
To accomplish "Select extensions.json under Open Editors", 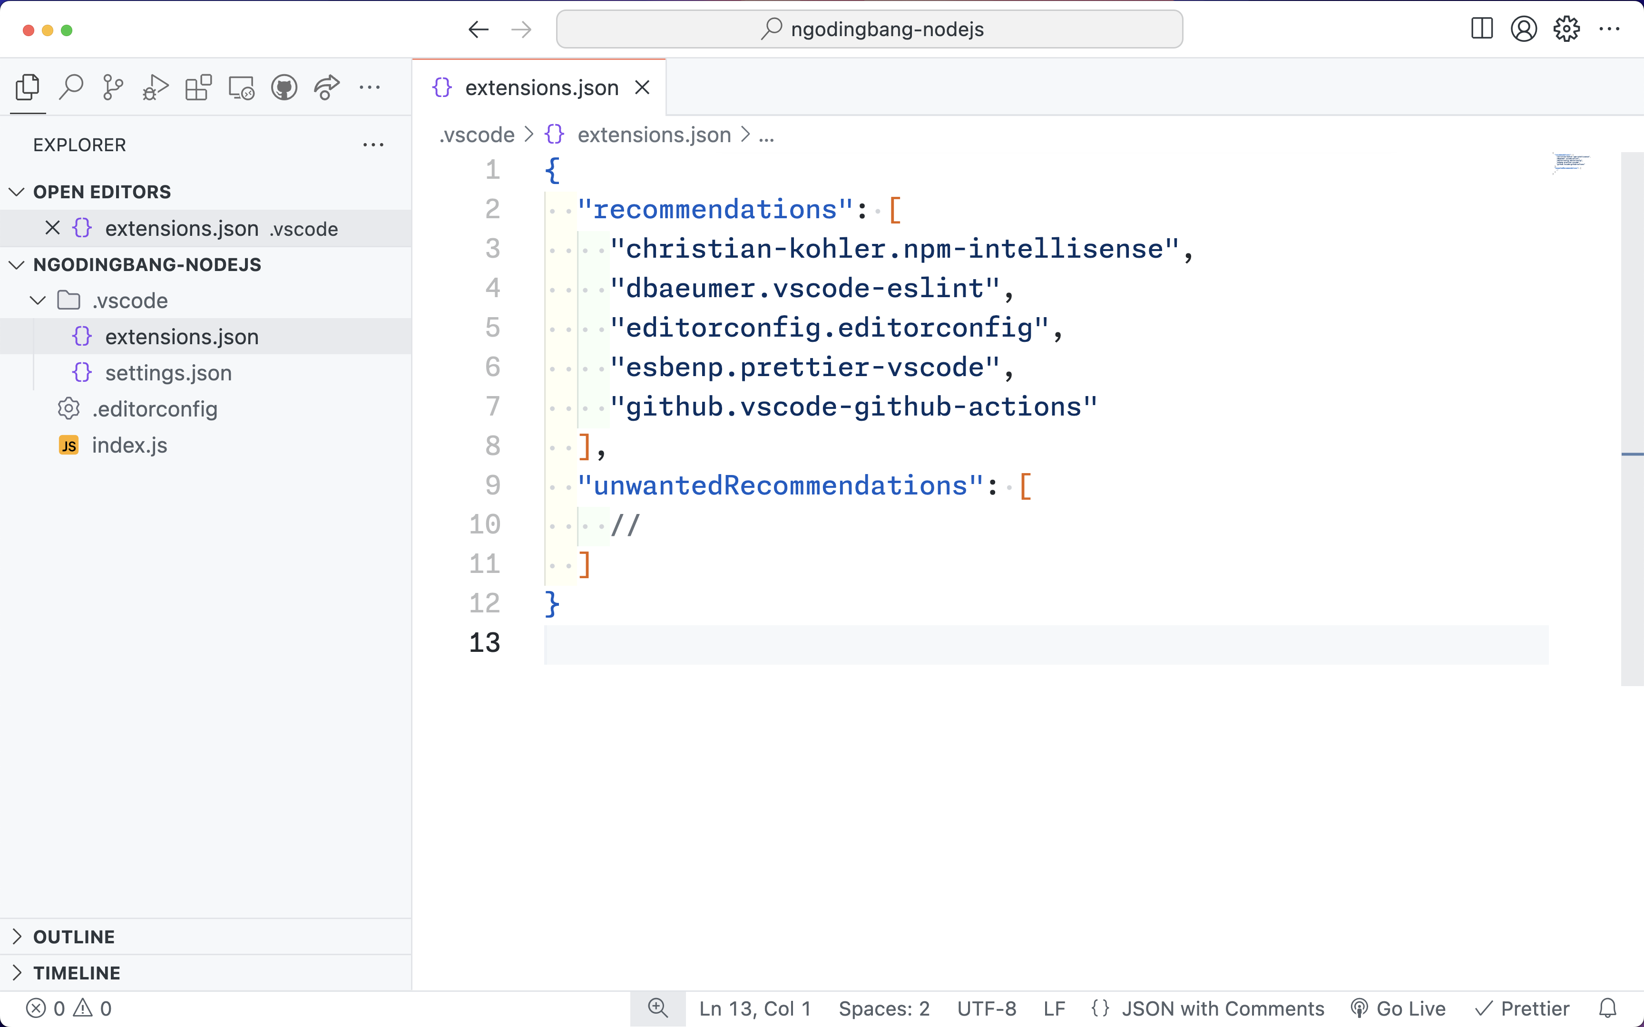I will coord(205,228).
